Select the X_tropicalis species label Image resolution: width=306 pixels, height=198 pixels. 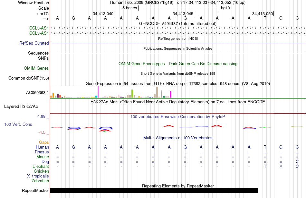pyautogui.click(x=38, y=176)
